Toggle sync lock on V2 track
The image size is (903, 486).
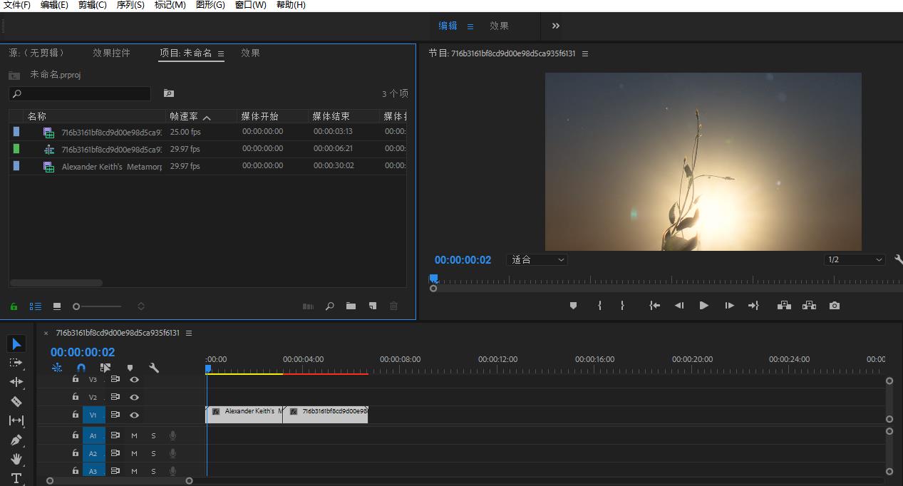(x=115, y=397)
